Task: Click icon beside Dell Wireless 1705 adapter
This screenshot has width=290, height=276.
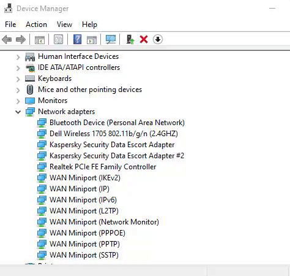Action: [42, 134]
